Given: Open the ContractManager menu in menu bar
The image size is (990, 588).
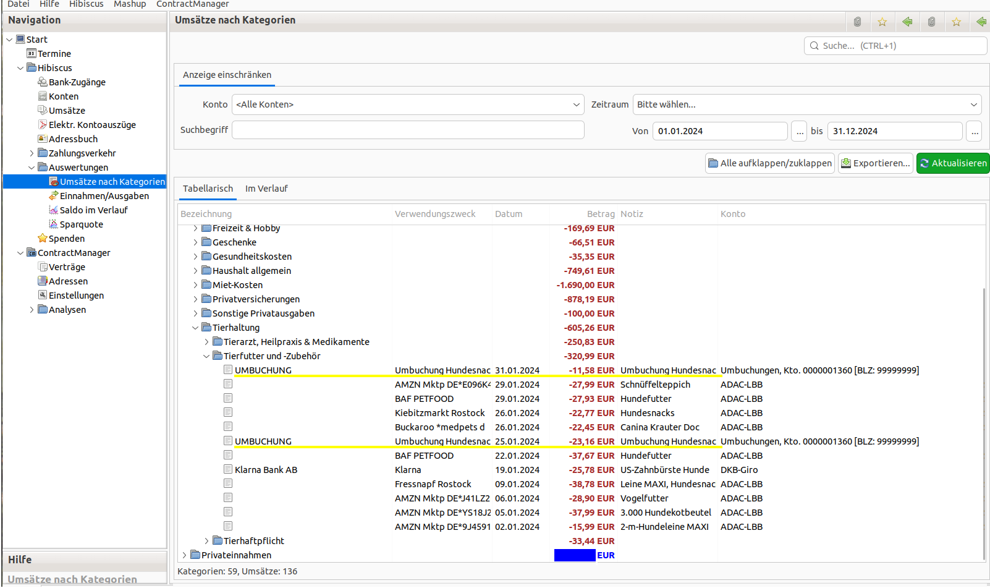Looking at the screenshot, I should pos(192,4).
